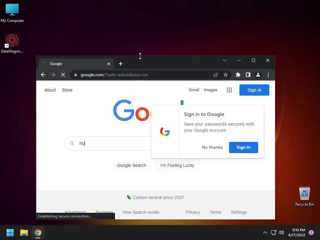Open the Windows Start menu
The width and height of the screenshot is (320, 240).
click(x=10, y=232)
